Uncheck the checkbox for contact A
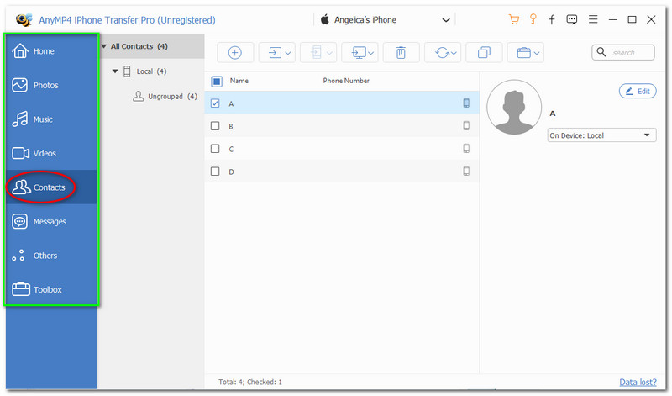Screen dimensions: 672x396 pyautogui.click(x=216, y=103)
